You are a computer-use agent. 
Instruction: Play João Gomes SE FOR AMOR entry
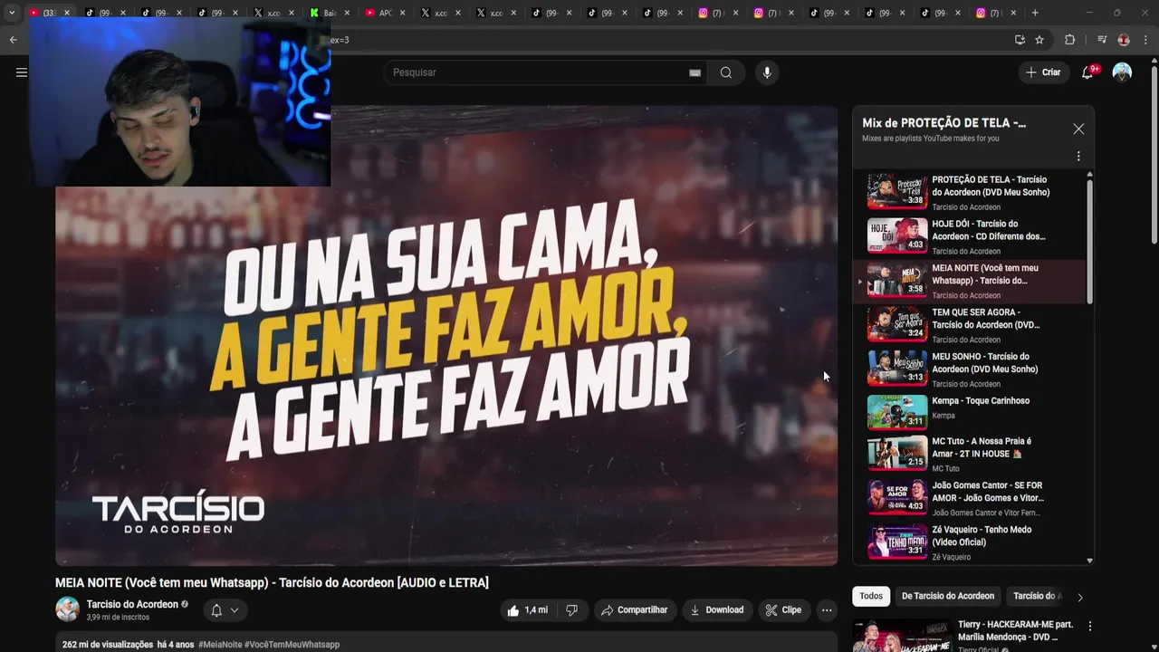click(969, 499)
